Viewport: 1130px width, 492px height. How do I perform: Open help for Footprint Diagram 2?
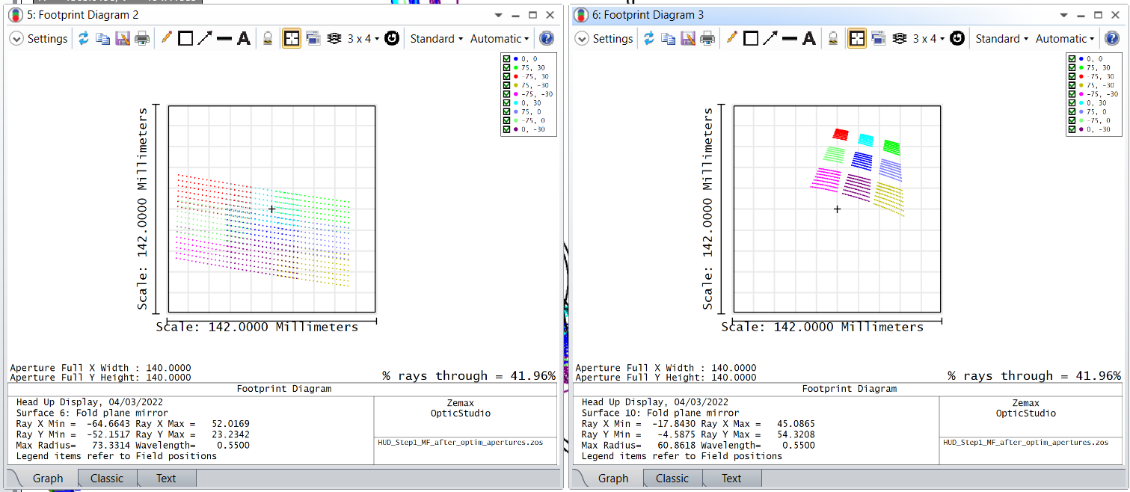[x=547, y=39]
